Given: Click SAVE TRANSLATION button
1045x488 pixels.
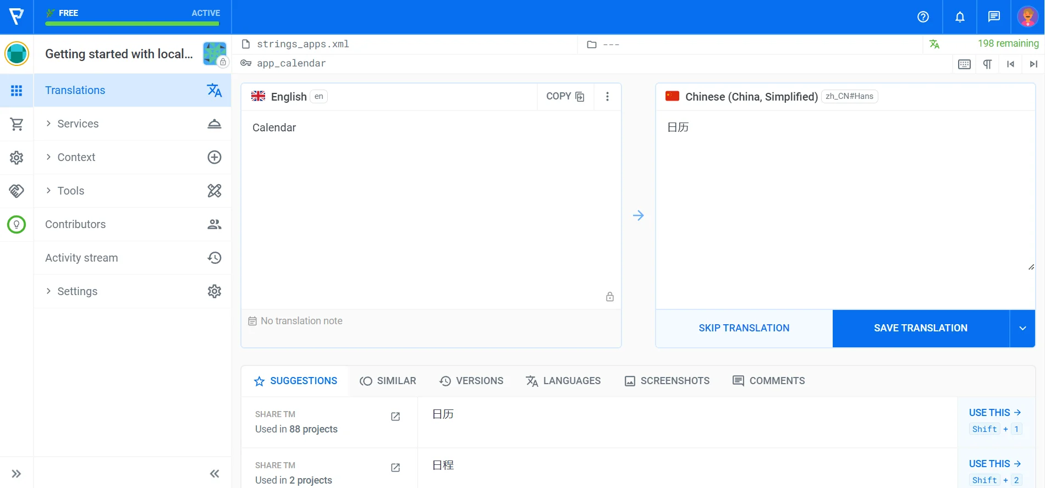Looking at the screenshot, I should tap(921, 328).
